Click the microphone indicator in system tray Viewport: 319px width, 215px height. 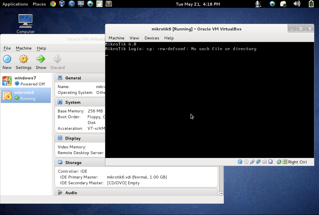[x=258, y=4]
